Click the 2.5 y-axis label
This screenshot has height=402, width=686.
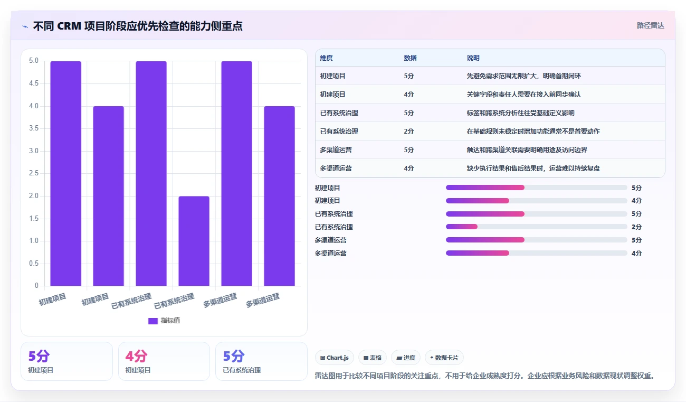click(x=34, y=173)
